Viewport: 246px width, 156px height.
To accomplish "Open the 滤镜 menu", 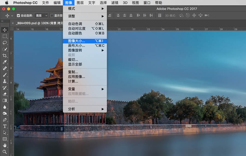I will click(x=115, y=3).
